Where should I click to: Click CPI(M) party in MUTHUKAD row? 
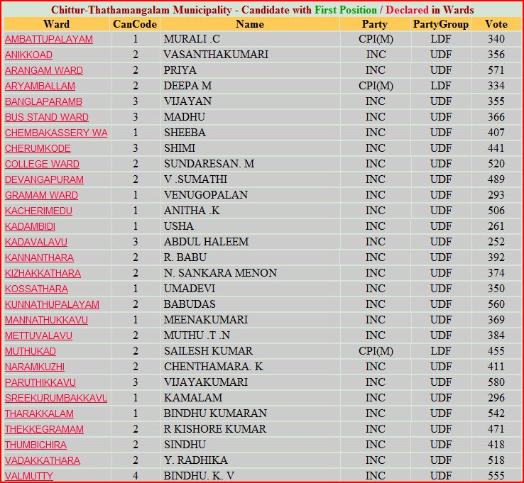(376, 351)
